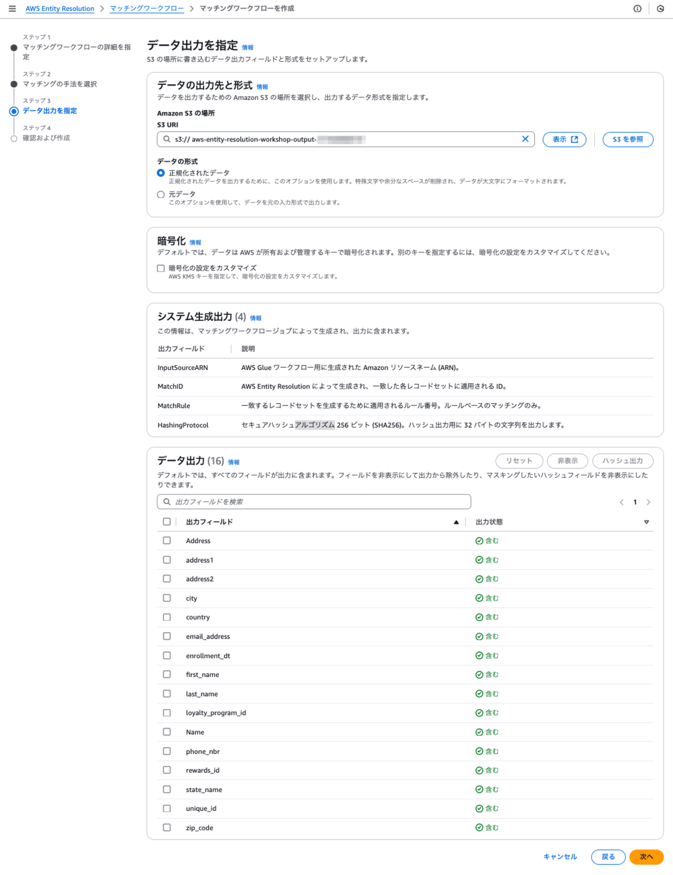Click the リセット reset button
Viewport: 673px width, 875px height.
519,461
